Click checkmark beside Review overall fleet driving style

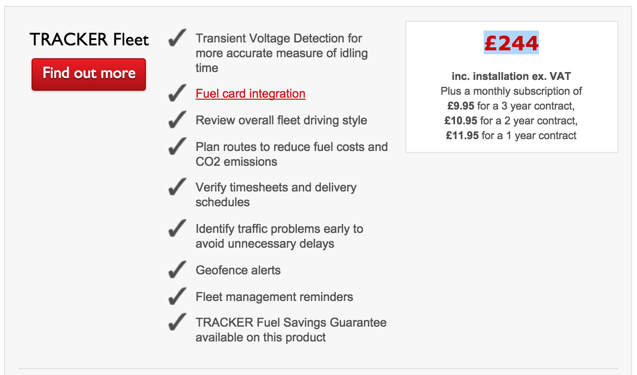click(x=177, y=120)
